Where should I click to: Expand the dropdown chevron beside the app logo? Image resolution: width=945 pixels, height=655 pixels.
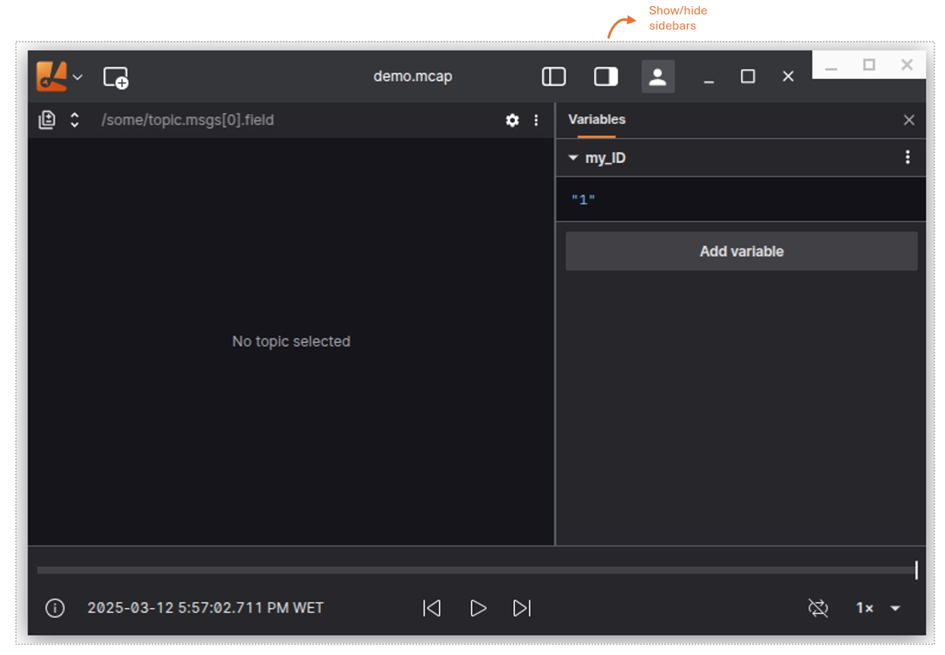tap(77, 77)
